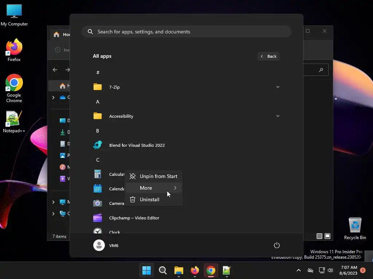Click the power button icon
Viewport: 373px width, 279px height.
[277, 245]
